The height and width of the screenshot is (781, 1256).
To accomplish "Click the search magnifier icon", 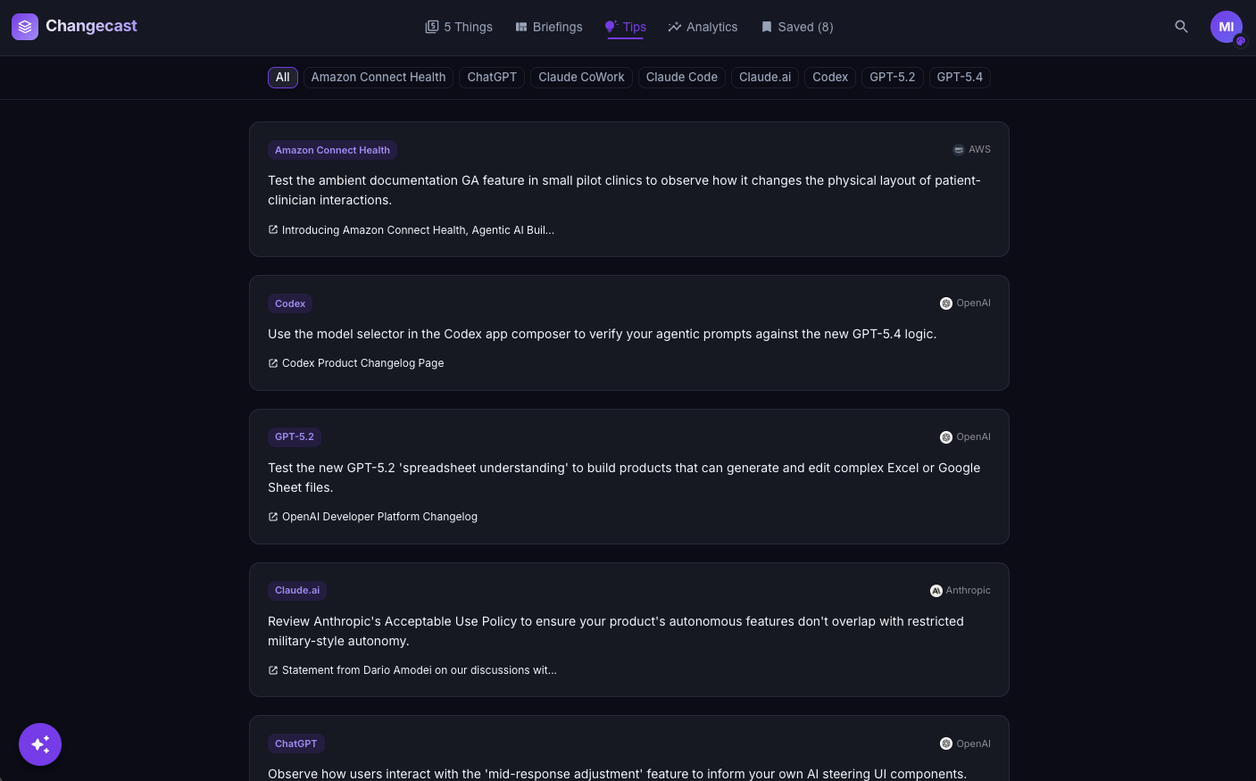I will [1181, 27].
